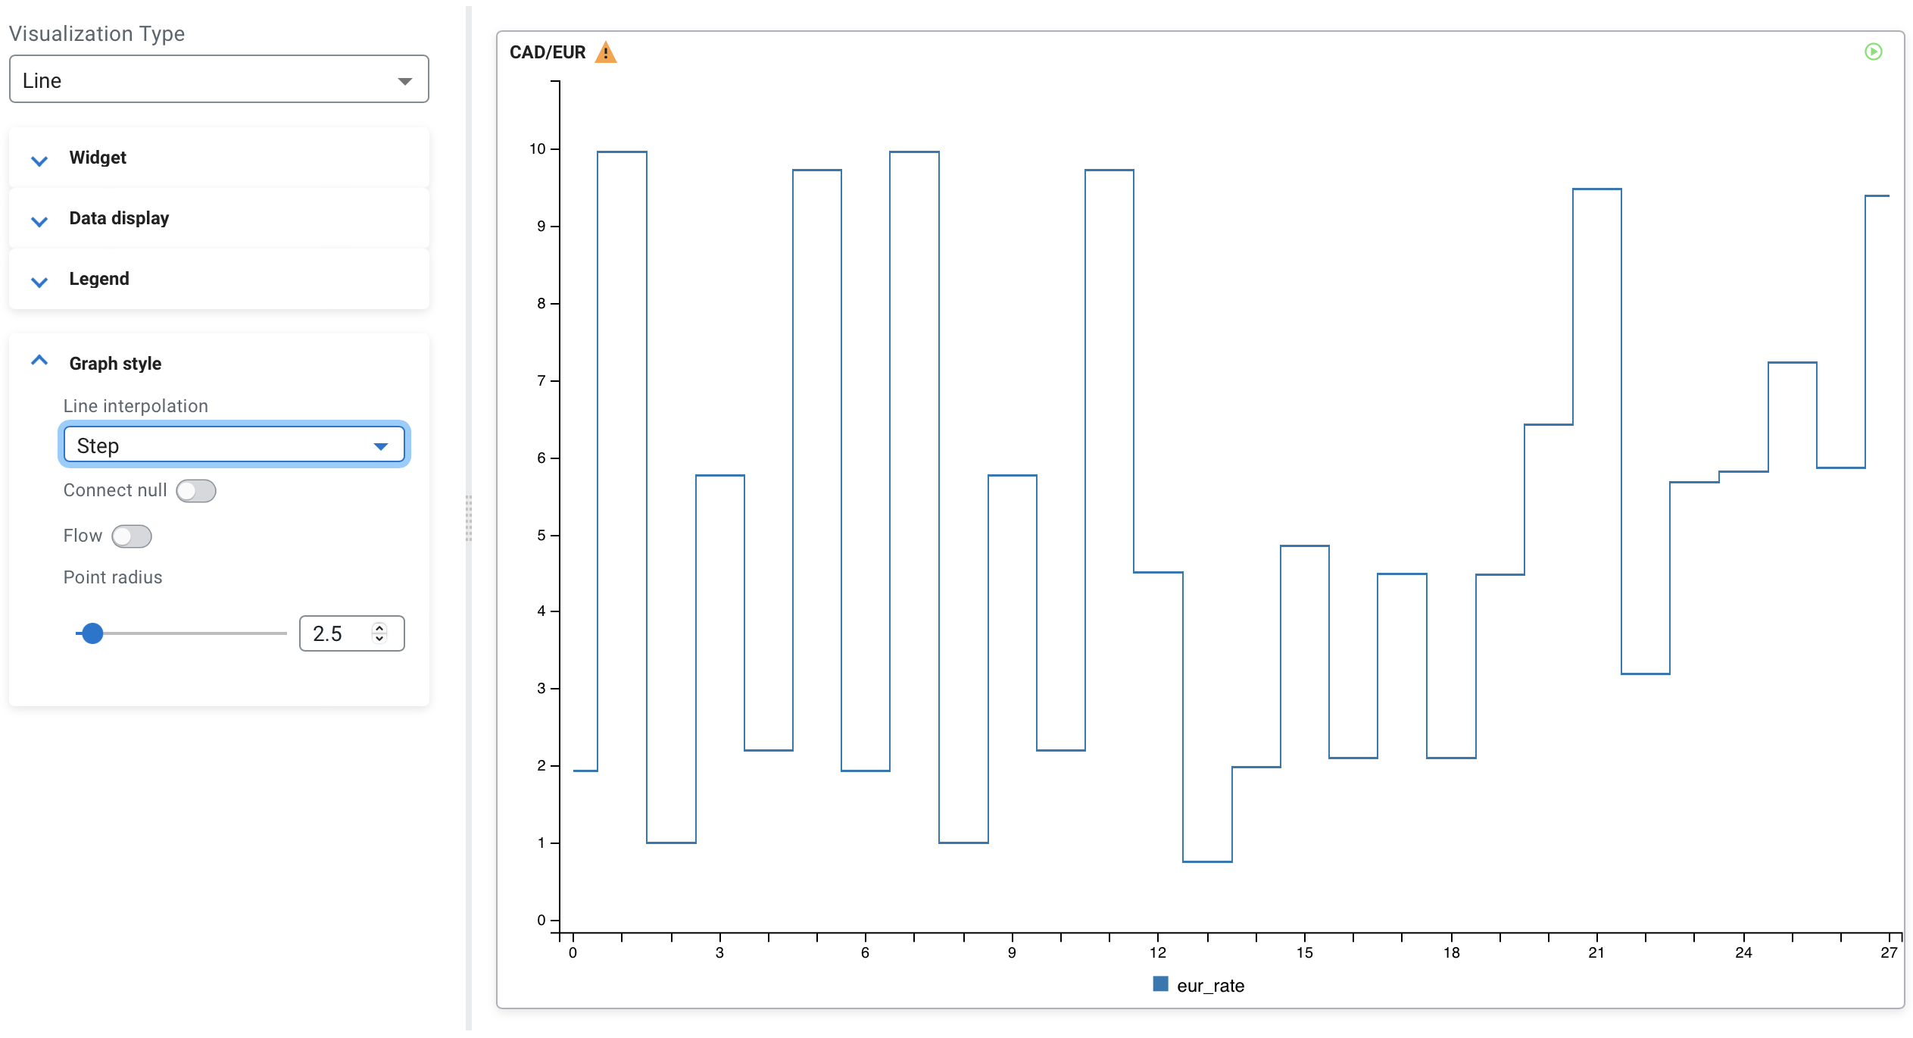
Task: Collapse the Graph style section
Action: point(39,362)
